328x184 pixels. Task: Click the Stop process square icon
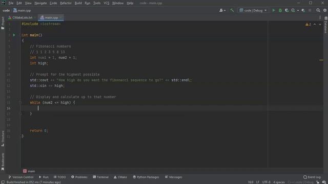coord(310,10)
